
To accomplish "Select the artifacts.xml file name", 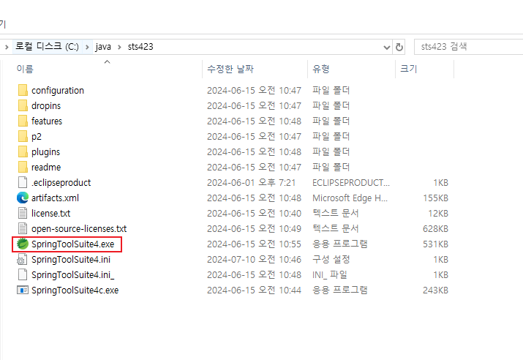I will (x=55, y=198).
